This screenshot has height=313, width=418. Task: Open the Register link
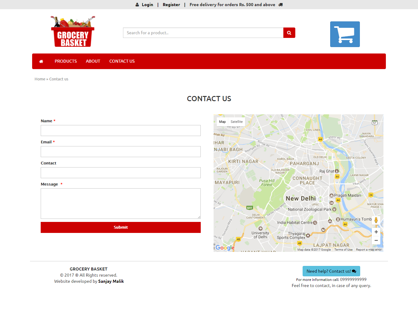(x=171, y=5)
